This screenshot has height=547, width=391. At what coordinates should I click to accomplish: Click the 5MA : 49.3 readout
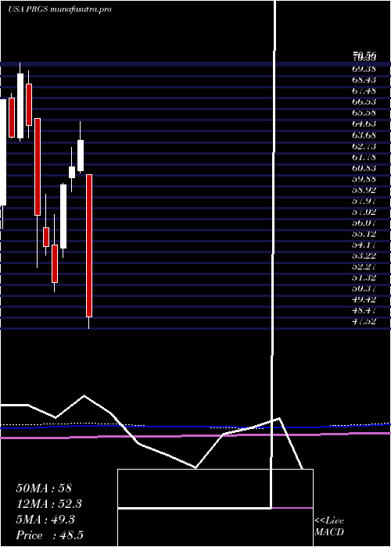(45, 520)
